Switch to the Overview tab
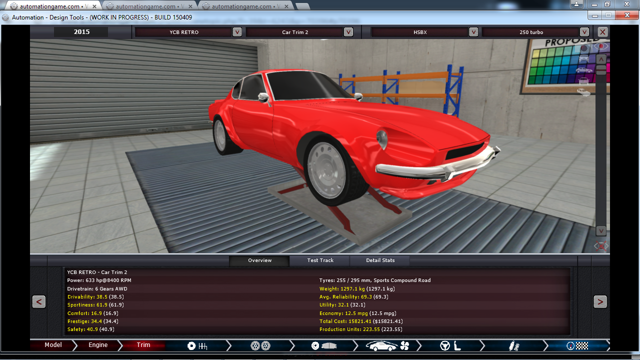Viewport: 640px width, 360px height. (259, 260)
